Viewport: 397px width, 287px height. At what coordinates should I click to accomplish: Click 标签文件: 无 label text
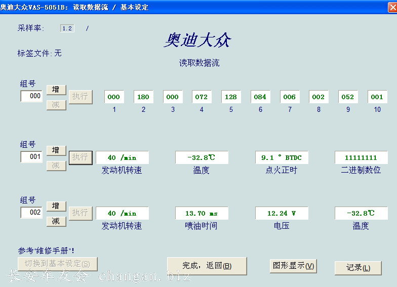click(x=39, y=53)
